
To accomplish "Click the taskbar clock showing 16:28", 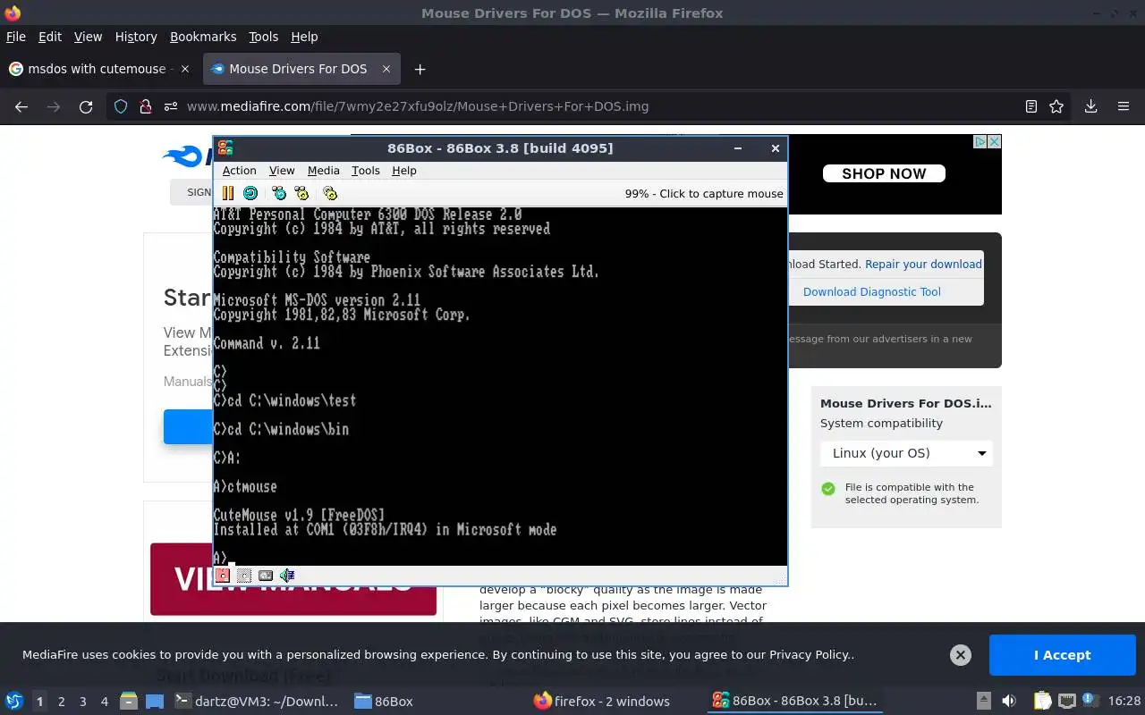I will (x=1124, y=702).
